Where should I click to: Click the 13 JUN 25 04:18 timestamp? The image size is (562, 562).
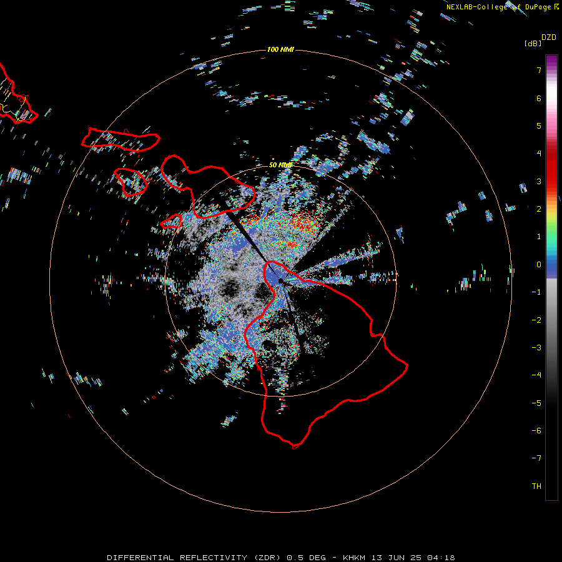[413, 558]
